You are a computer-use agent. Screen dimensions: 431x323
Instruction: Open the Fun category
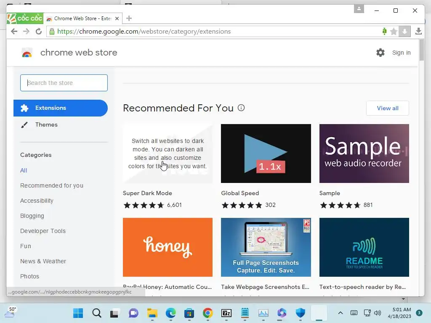tap(26, 246)
